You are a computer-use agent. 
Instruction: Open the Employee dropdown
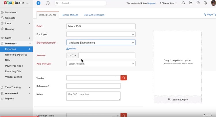101,34
